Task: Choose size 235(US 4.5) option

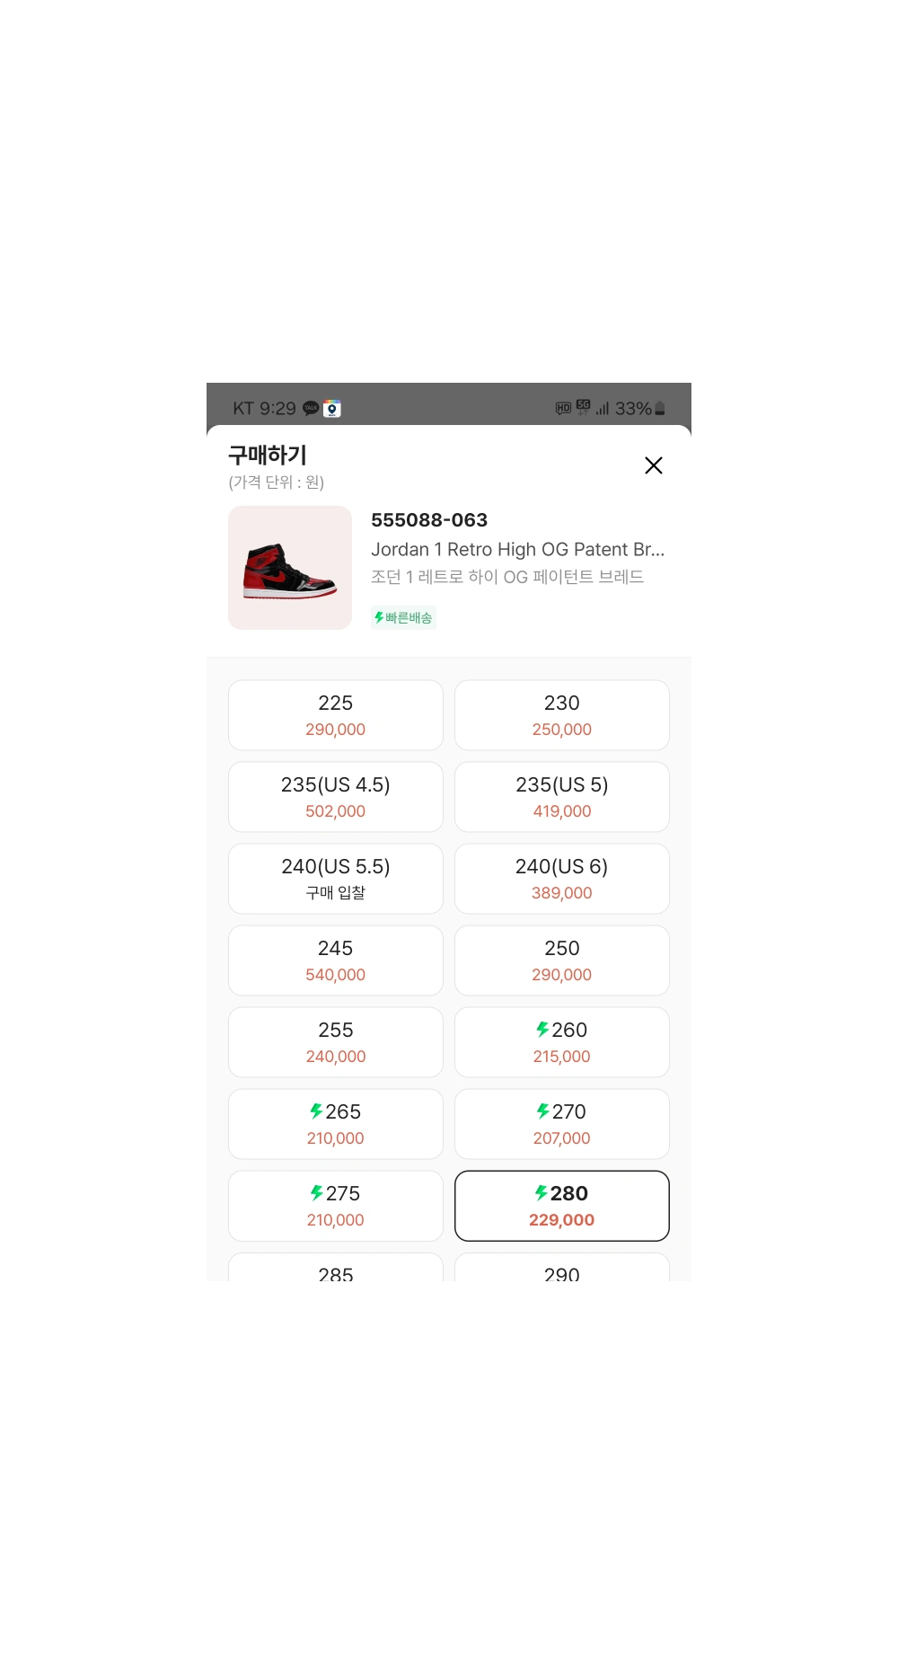Action: click(x=336, y=797)
